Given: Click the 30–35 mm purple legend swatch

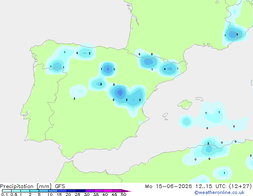Looking at the screenshot, I should click(90, 191).
